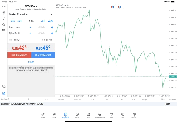The height and width of the screenshot is (123, 177).
Task: Open the history tab (ประวัติ)
Action: tap(77, 116)
